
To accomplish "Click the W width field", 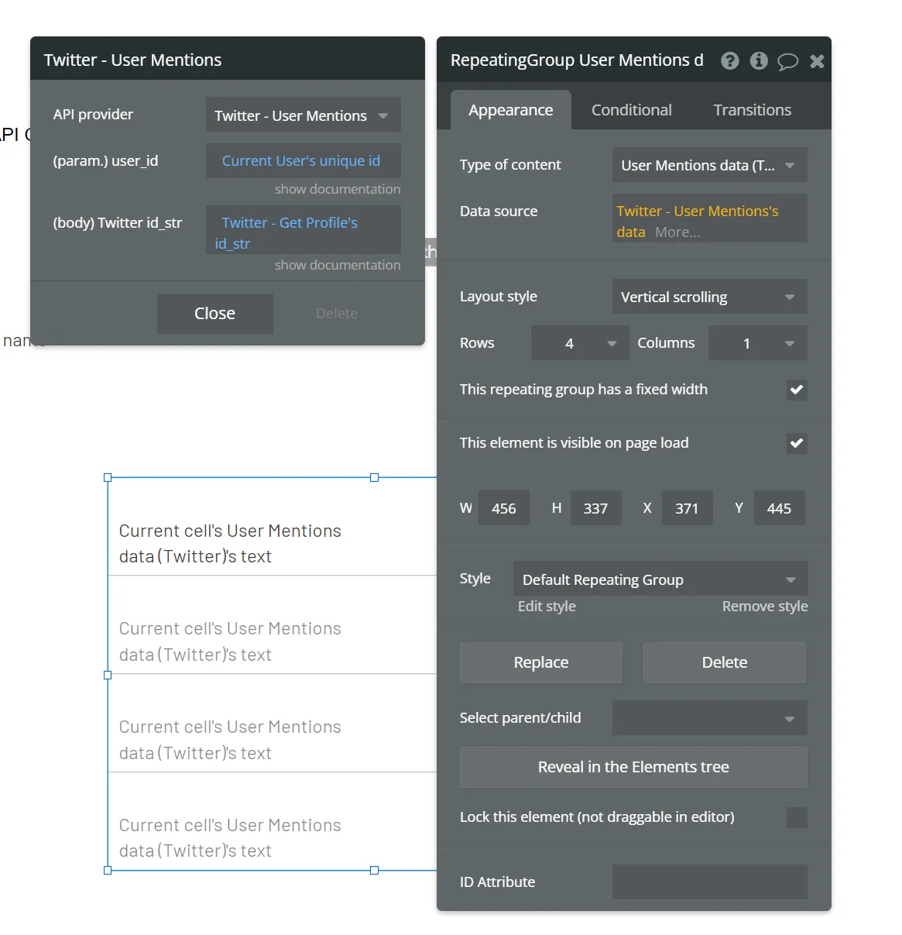I will [x=504, y=508].
